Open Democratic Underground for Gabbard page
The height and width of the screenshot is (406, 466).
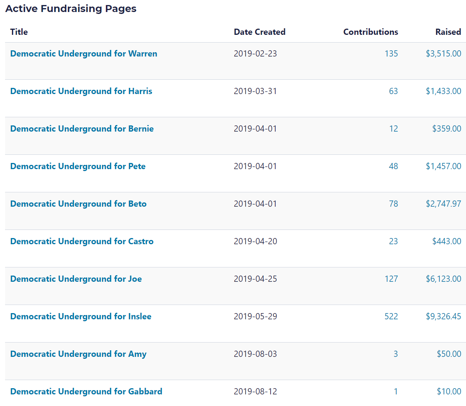click(x=86, y=392)
